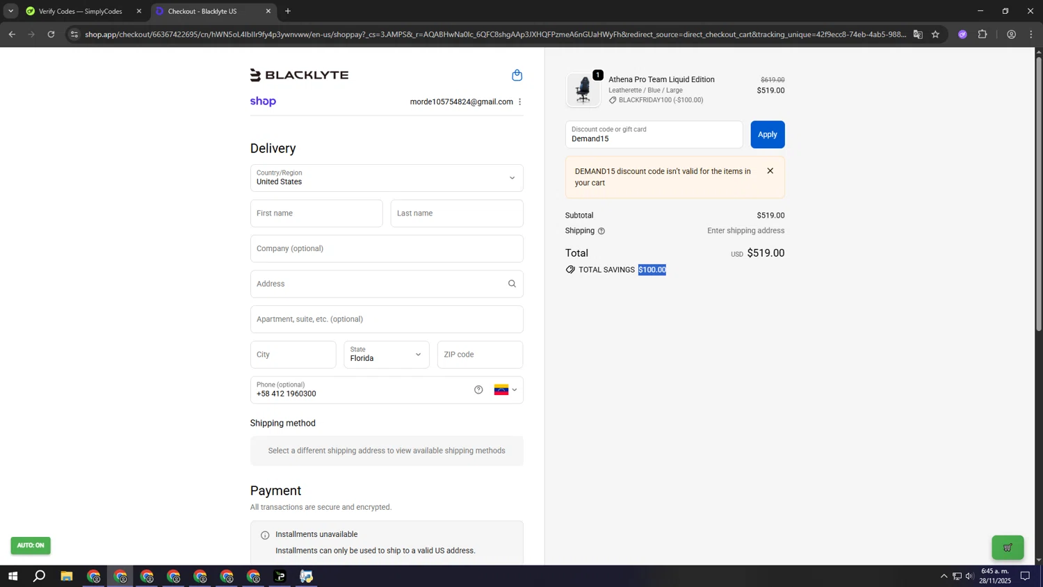Open File Explorer from taskbar
This screenshot has height=587, width=1043.
[67, 576]
